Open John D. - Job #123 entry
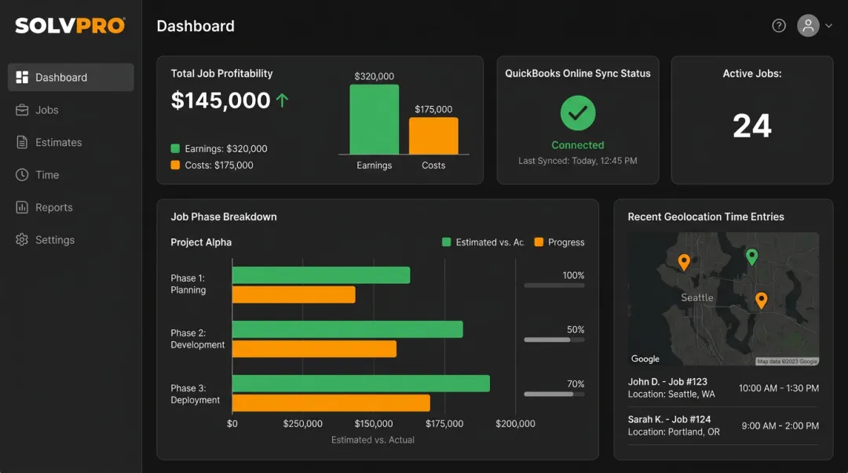The height and width of the screenshot is (473, 848). 723,387
